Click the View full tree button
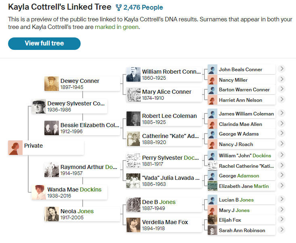 44,43
